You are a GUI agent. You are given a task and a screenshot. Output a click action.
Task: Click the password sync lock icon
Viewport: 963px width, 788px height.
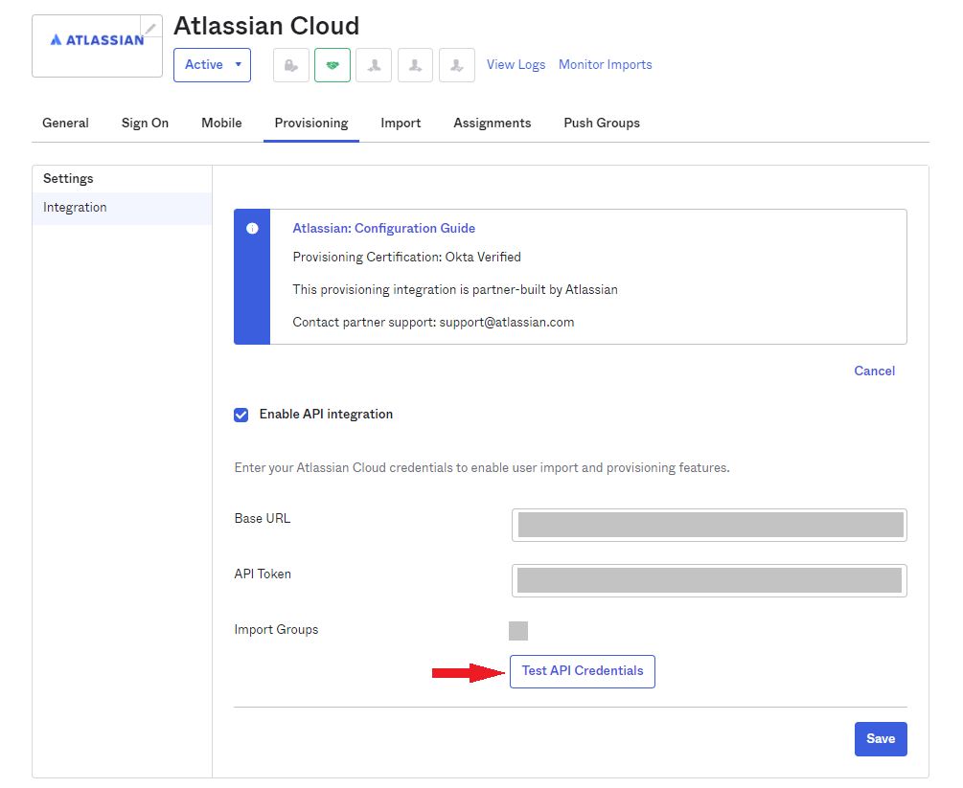coord(291,65)
